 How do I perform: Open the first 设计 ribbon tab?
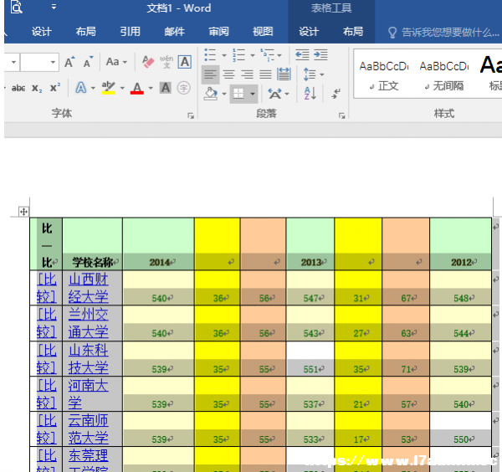click(x=41, y=31)
